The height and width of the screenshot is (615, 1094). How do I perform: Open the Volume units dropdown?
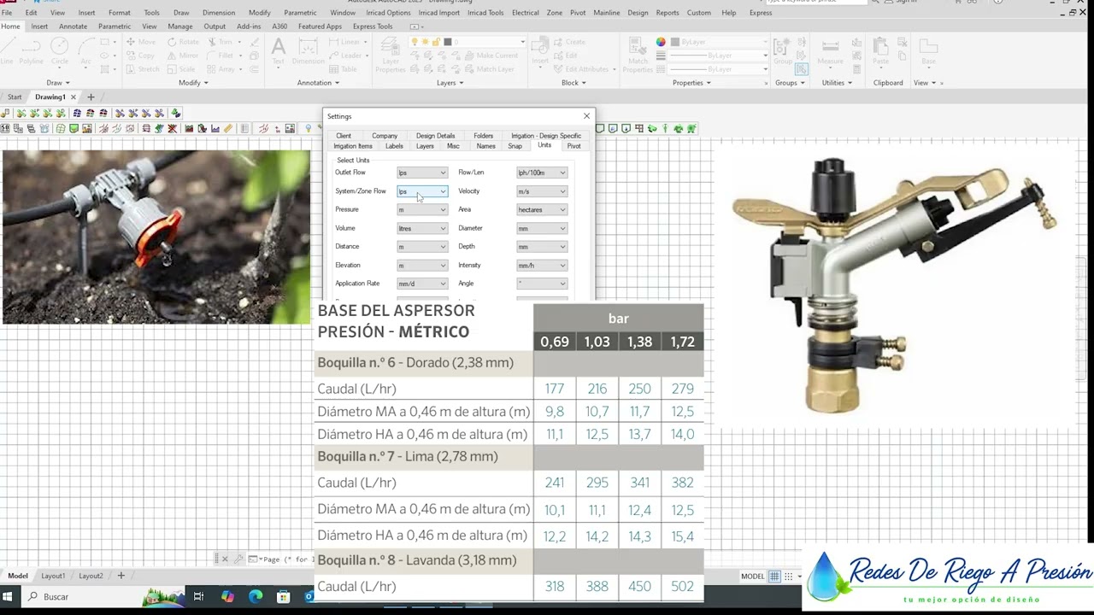422,228
